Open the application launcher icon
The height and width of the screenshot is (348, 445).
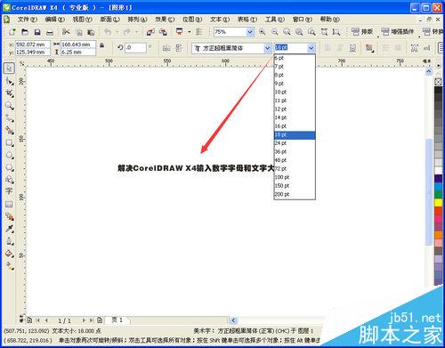click(180, 32)
